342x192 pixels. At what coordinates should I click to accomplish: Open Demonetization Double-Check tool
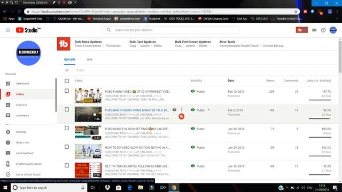(239, 46)
